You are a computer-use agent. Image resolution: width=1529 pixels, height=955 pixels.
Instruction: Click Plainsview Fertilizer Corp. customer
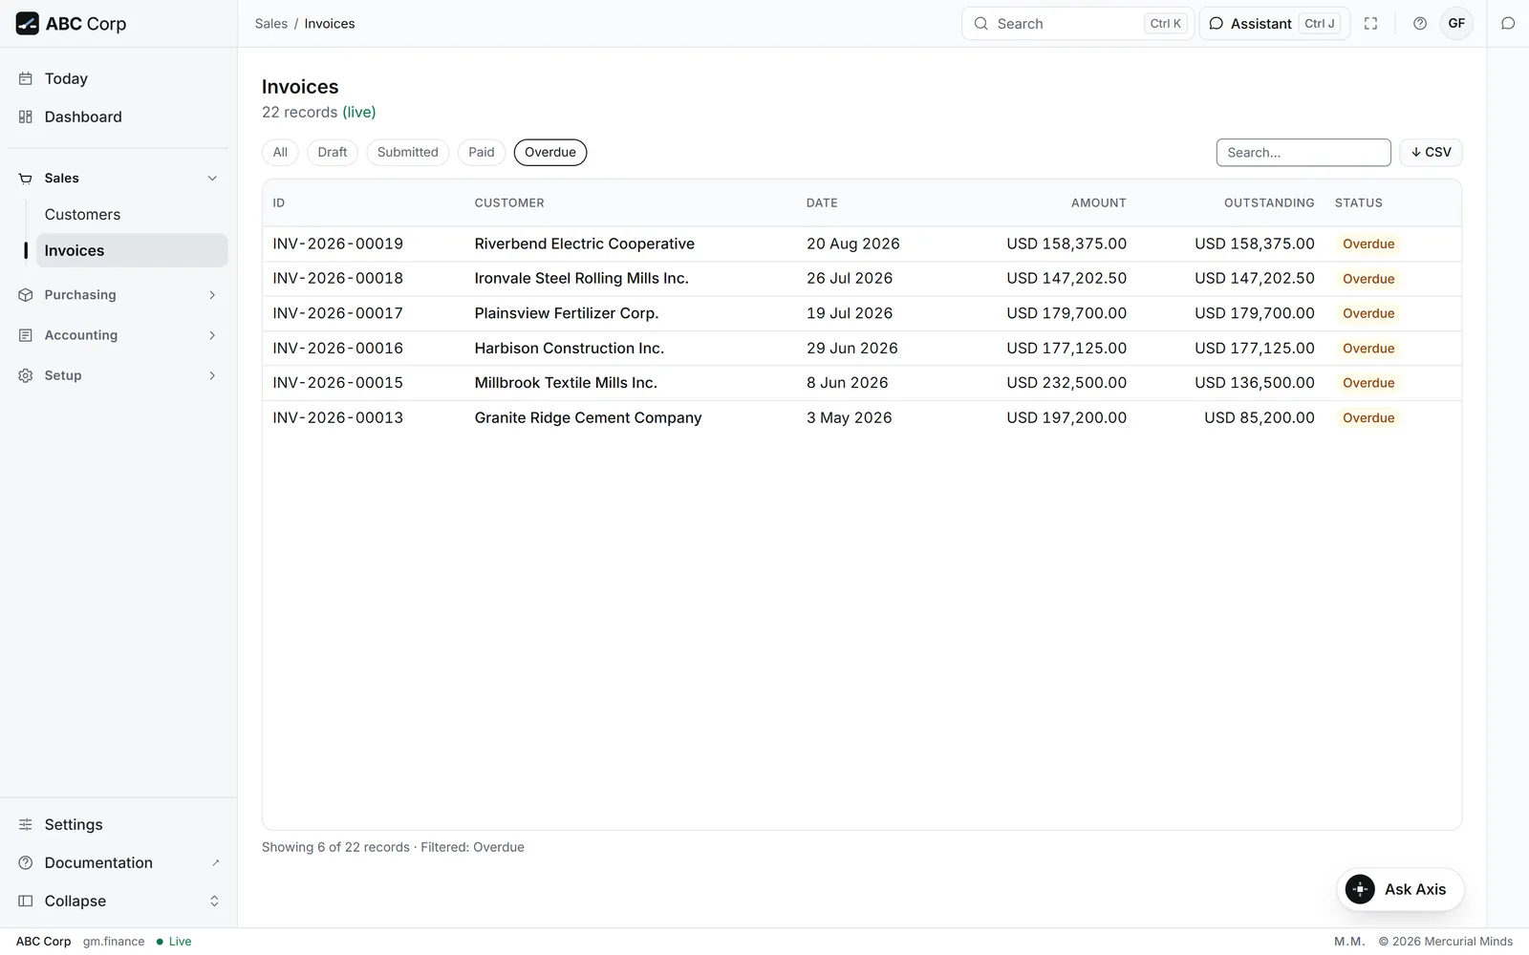tap(567, 313)
